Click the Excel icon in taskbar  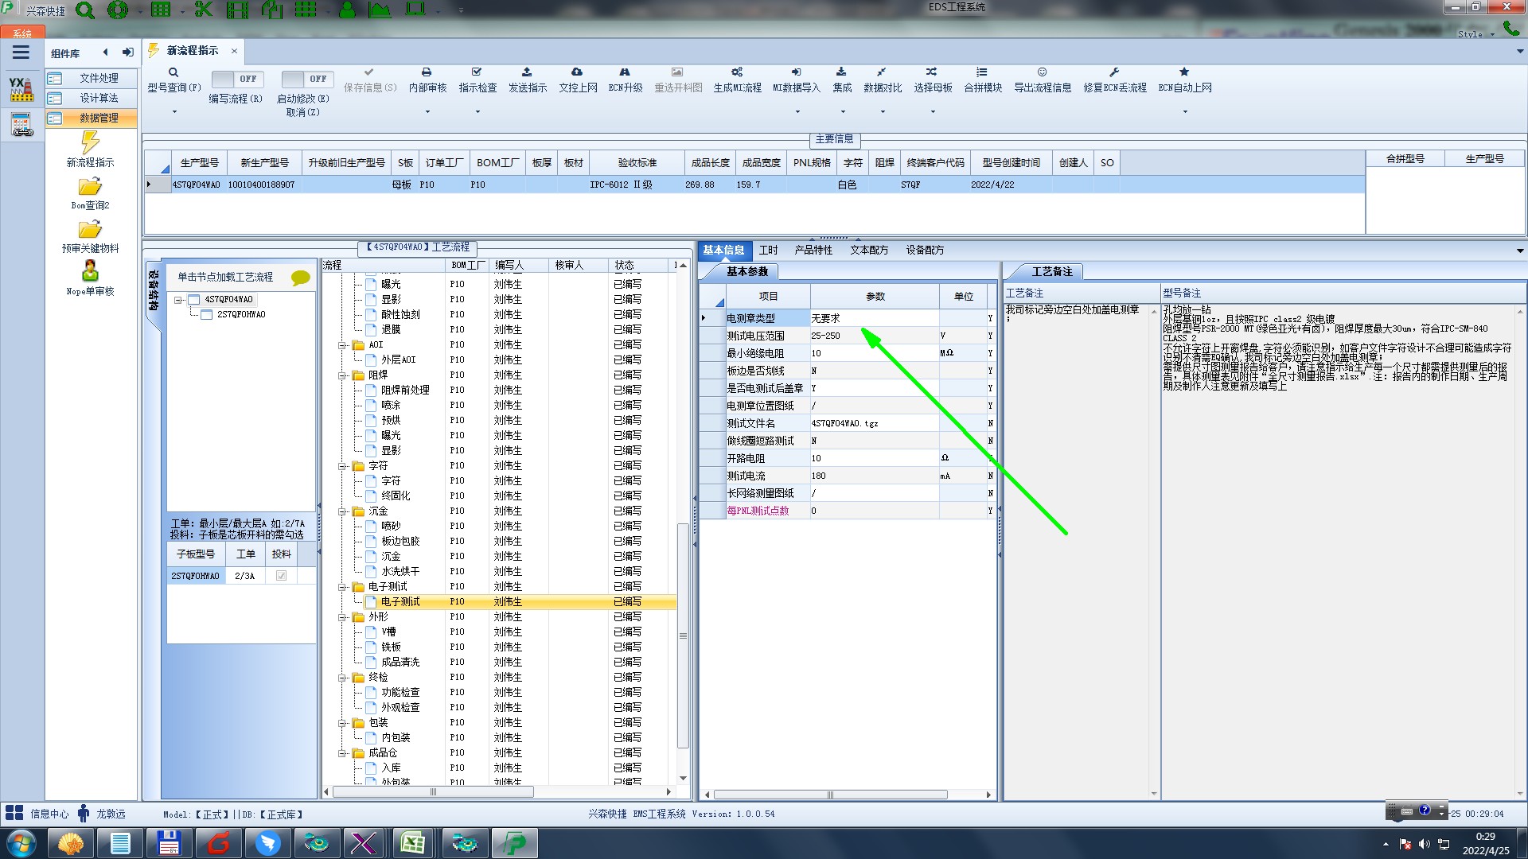point(412,842)
